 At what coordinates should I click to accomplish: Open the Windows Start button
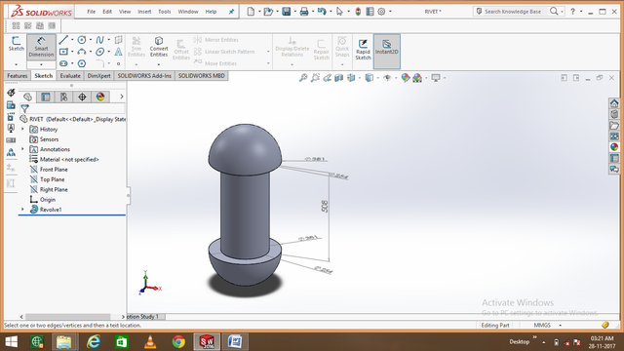click(x=11, y=342)
